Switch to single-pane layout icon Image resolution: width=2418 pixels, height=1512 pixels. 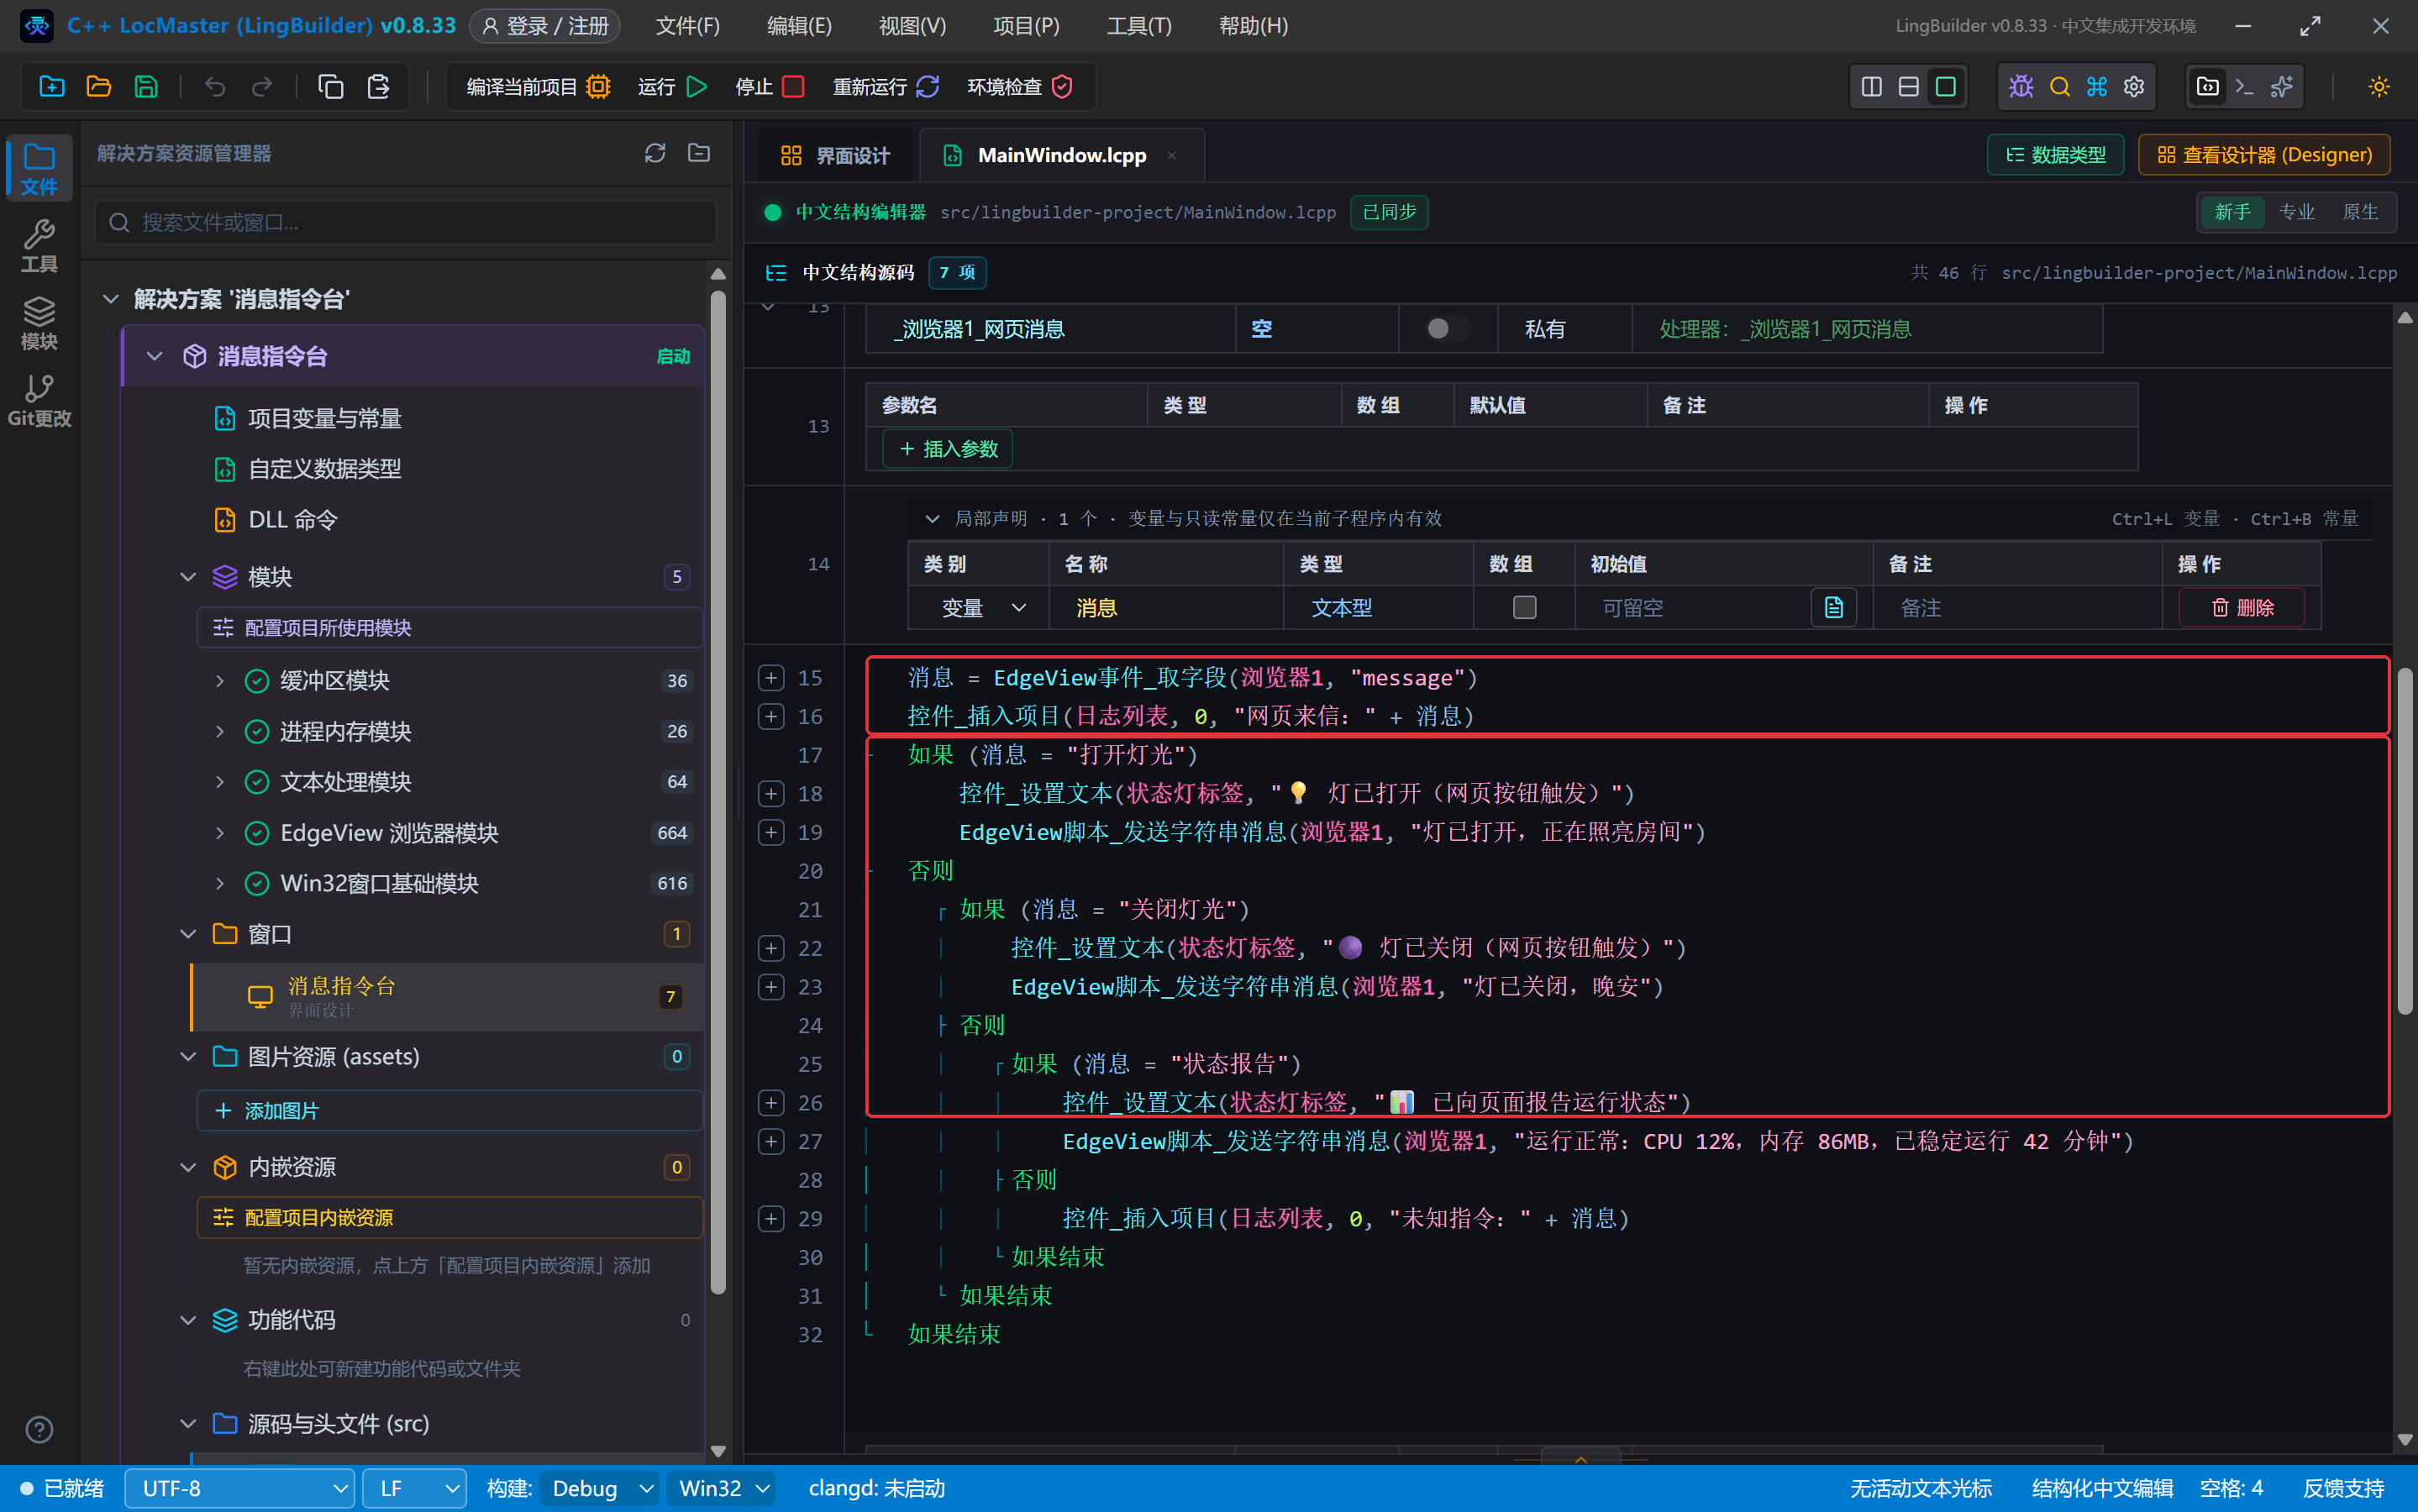coord(1945,87)
